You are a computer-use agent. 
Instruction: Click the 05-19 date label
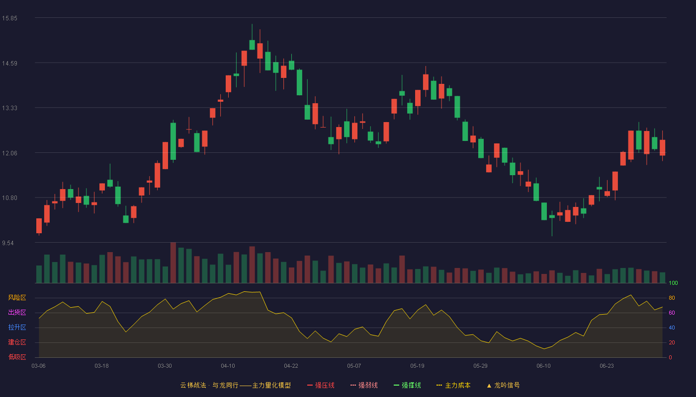pyautogui.click(x=417, y=366)
